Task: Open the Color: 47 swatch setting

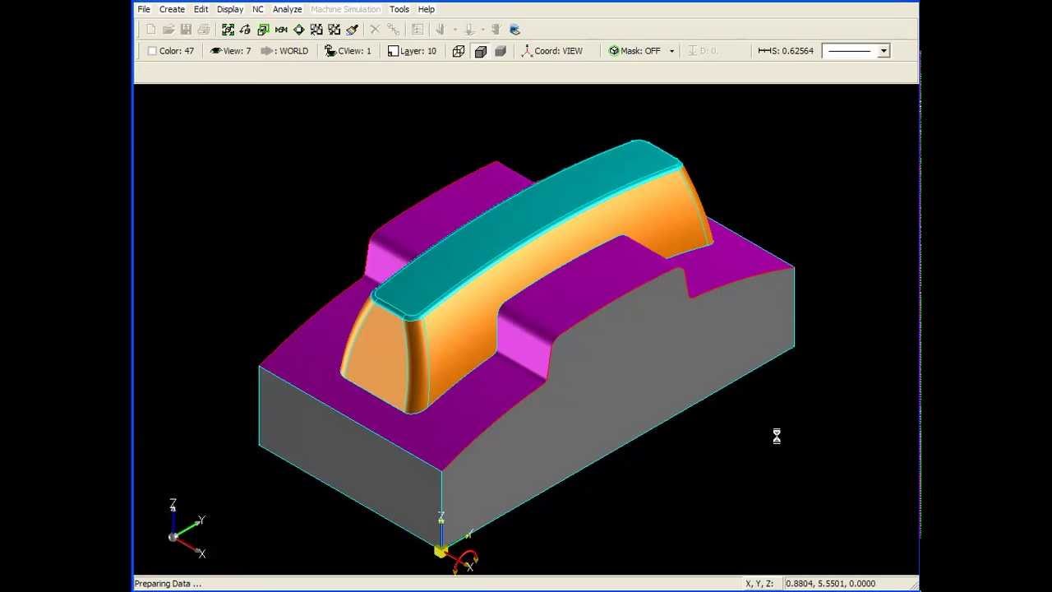Action: (x=171, y=51)
